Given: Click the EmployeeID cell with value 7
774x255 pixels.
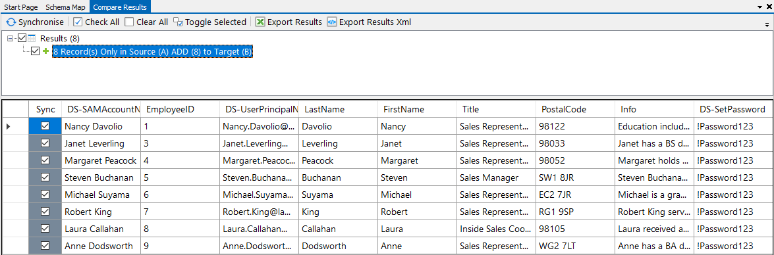Looking at the screenshot, I should click(x=180, y=212).
